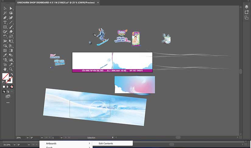251x148 pixels.
Task: Select the Pen tool
Action: coord(5,18)
